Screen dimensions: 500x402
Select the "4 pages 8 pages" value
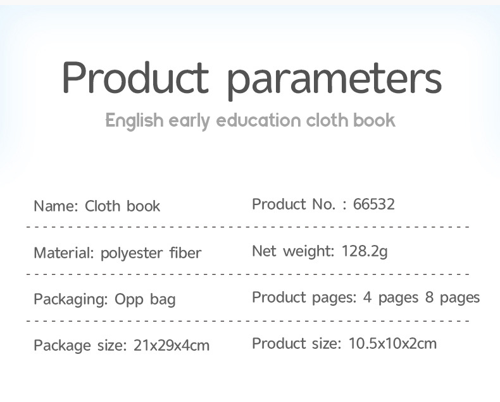[422, 298]
